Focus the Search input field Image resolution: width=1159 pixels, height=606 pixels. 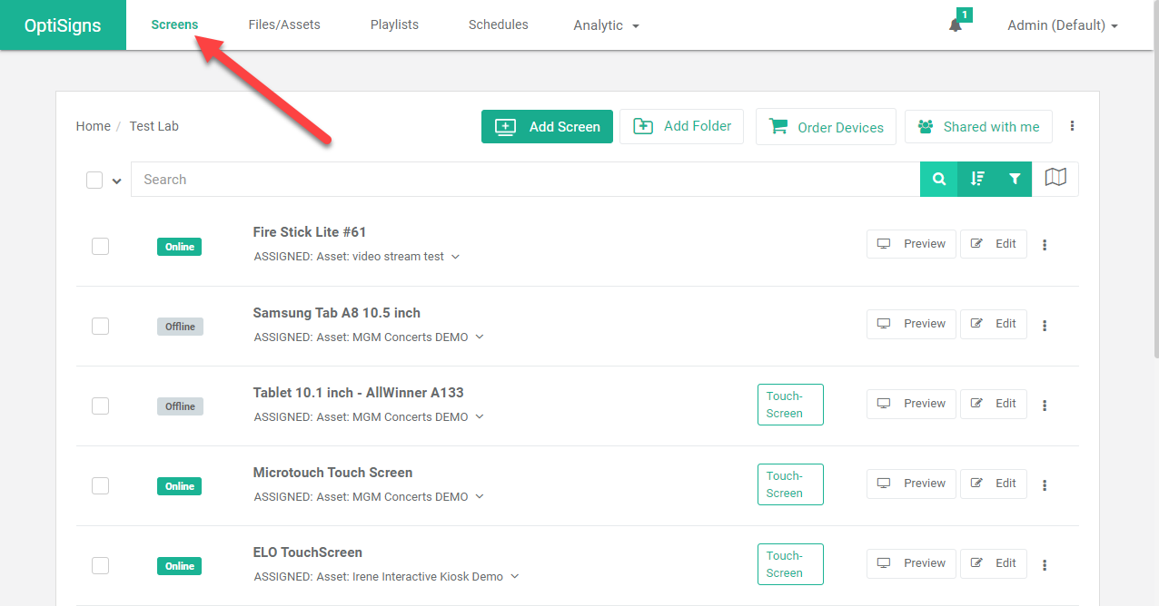(526, 180)
